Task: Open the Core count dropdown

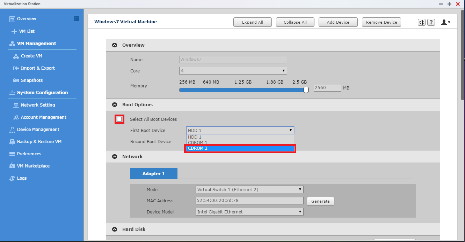Action: tap(233, 71)
